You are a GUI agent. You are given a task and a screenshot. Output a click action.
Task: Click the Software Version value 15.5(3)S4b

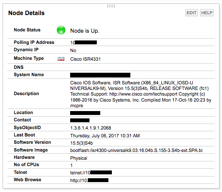click(x=82, y=143)
